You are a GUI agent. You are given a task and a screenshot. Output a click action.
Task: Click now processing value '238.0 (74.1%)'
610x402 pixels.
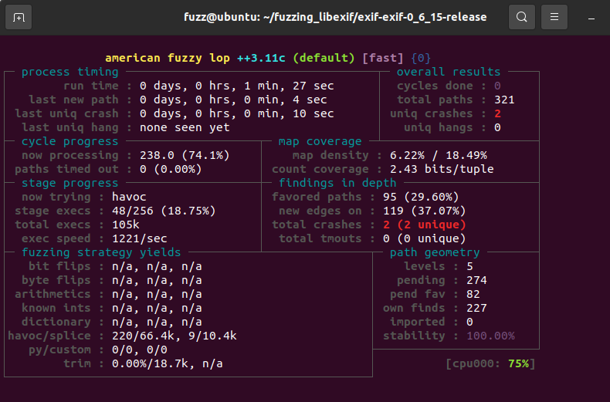point(185,156)
